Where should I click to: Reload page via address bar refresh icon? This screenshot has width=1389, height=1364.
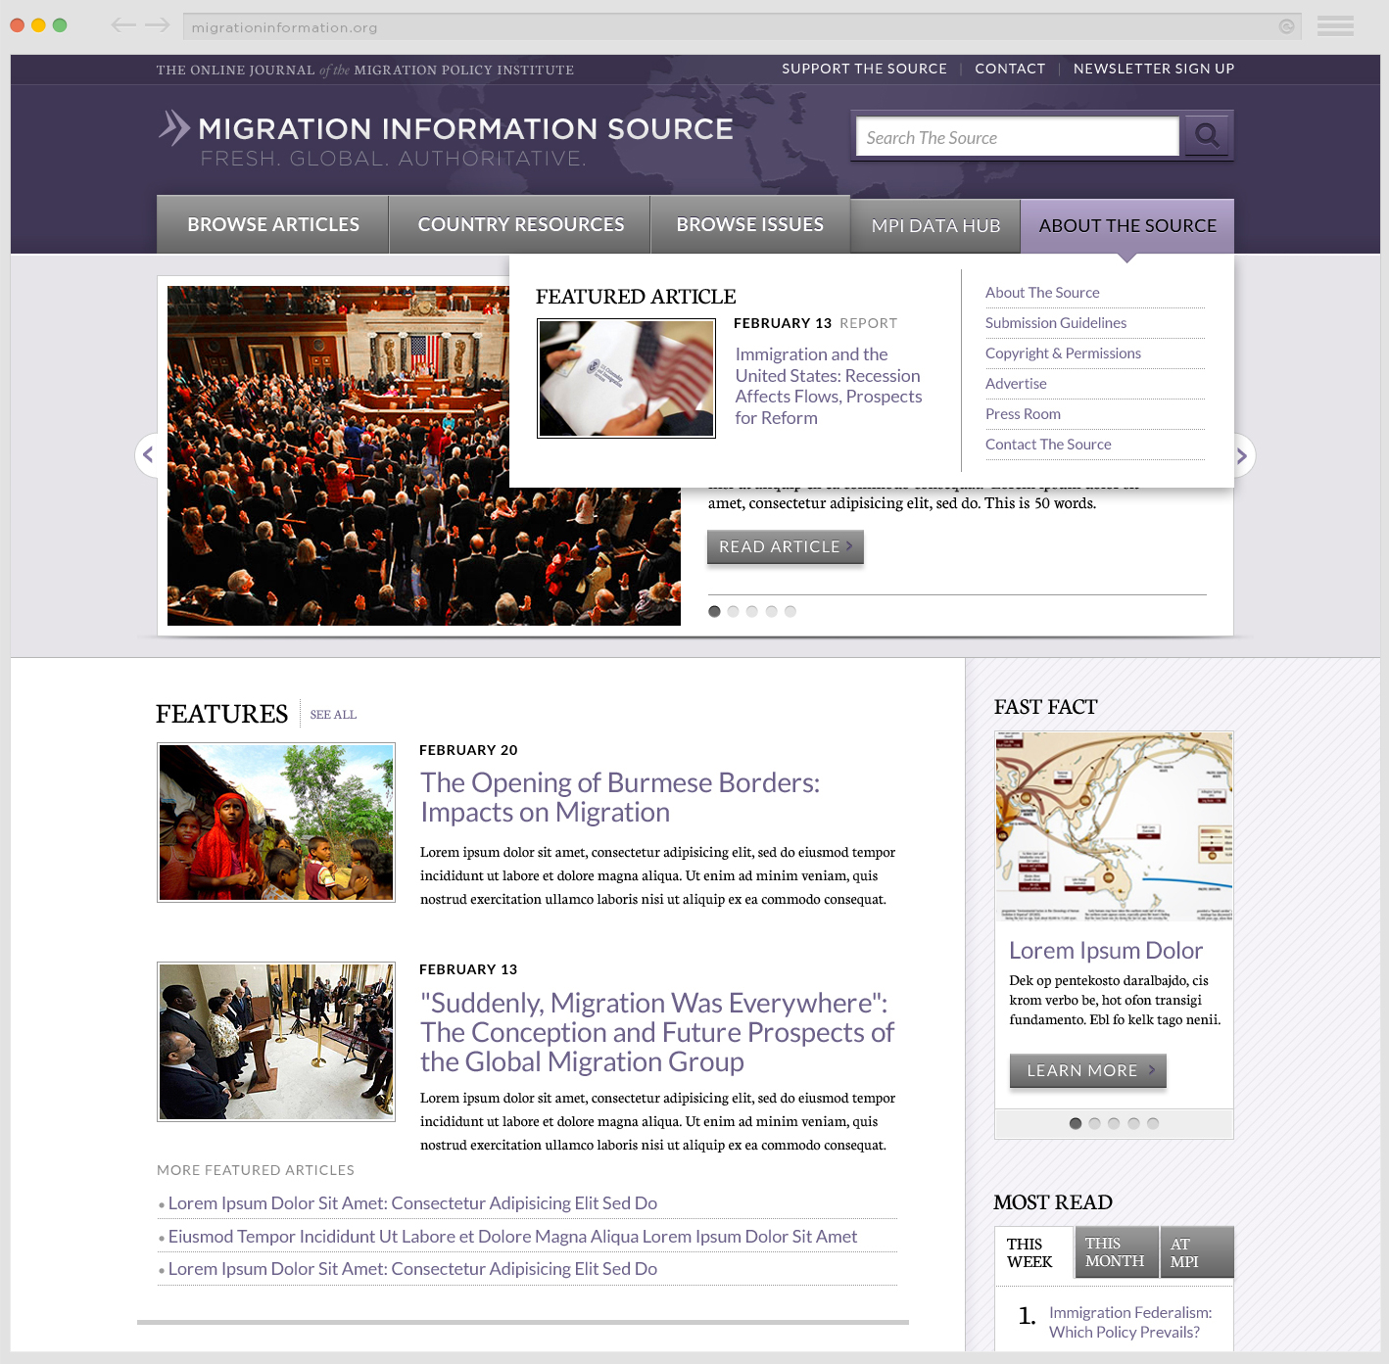pyautogui.click(x=1286, y=26)
